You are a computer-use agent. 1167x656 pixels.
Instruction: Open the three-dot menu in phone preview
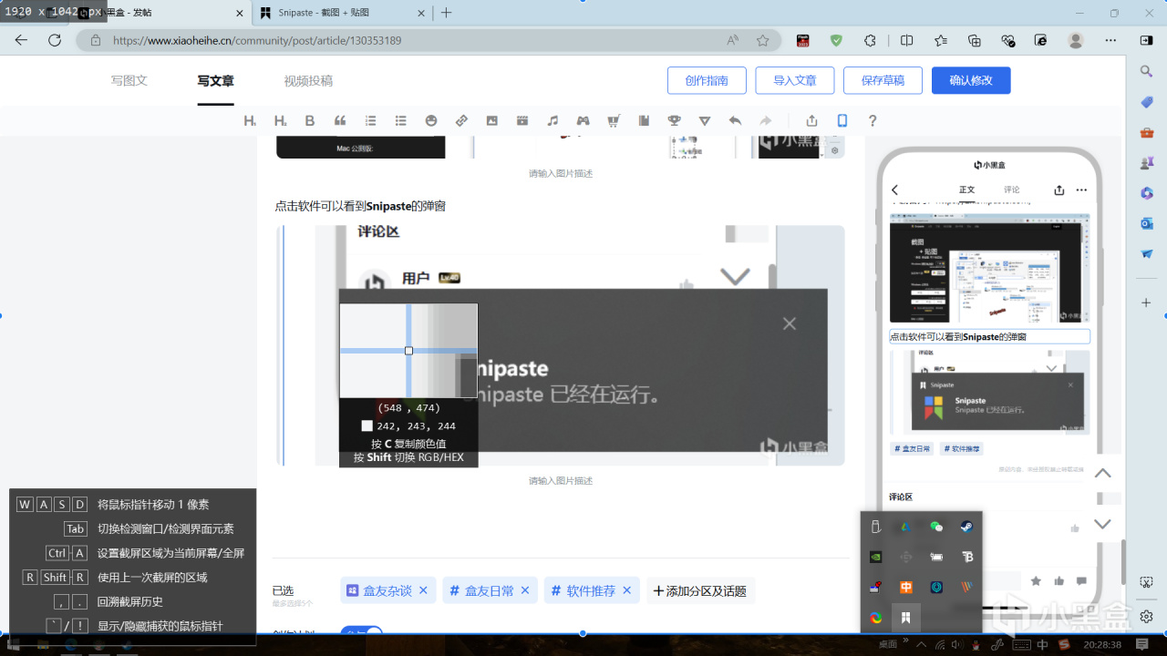pos(1081,190)
